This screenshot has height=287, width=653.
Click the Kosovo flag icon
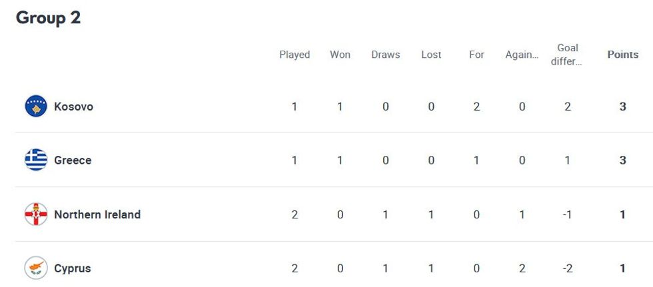tap(36, 107)
